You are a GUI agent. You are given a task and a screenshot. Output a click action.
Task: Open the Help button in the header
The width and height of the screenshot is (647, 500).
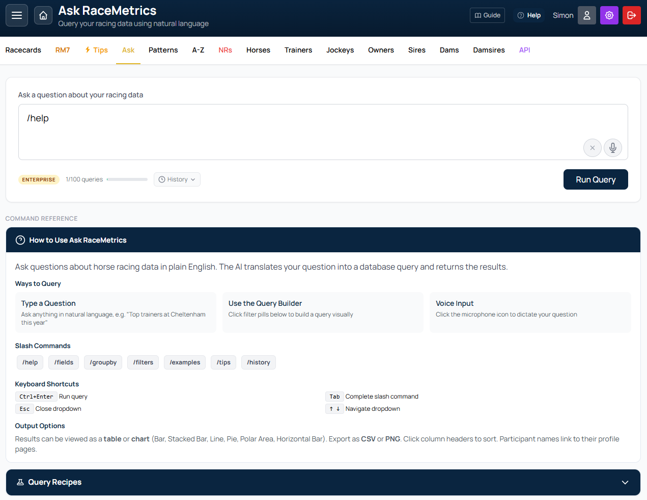point(529,15)
